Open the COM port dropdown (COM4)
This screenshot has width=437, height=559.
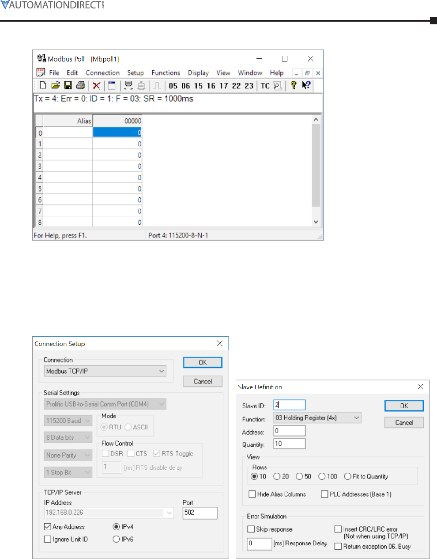coord(105,404)
